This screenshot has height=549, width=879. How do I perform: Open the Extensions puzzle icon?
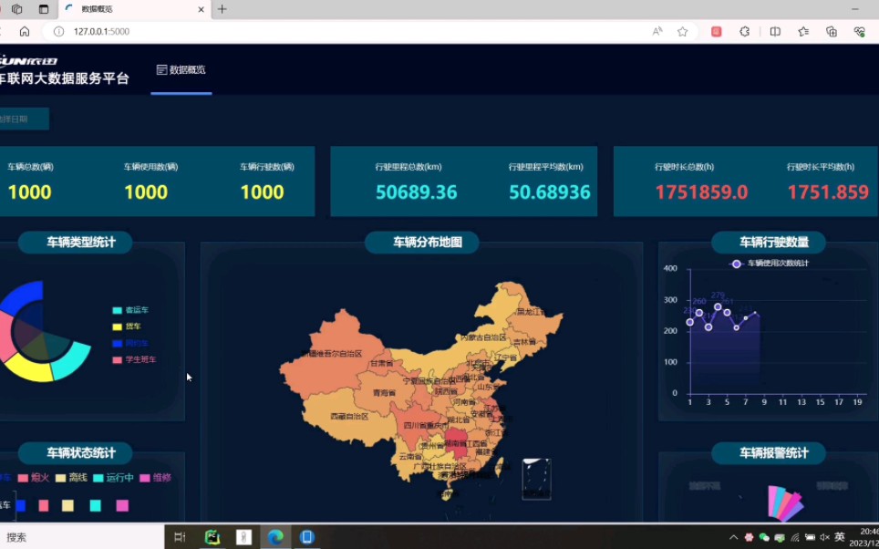click(x=744, y=31)
